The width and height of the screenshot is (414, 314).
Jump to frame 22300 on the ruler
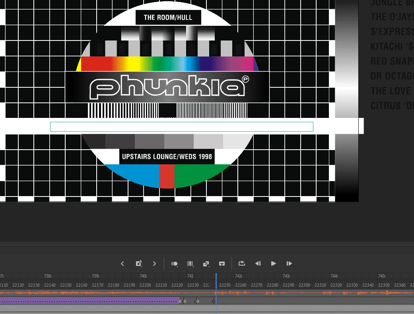click(x=304, y=285)
